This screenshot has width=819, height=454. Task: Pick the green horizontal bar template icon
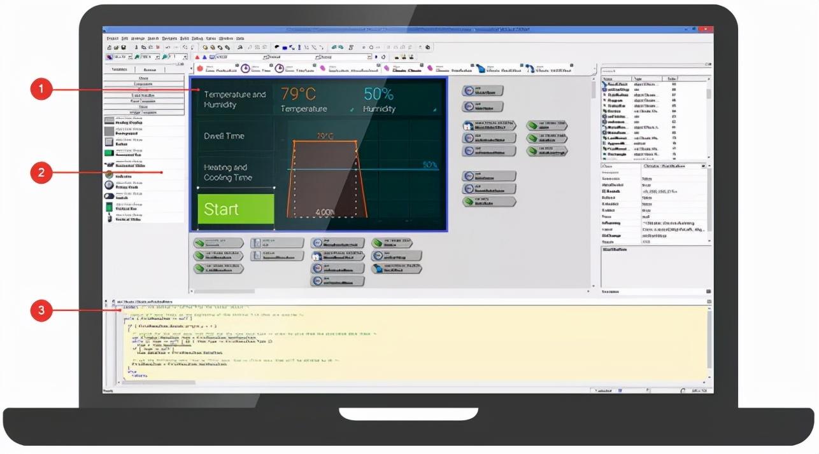coord(110,153)
